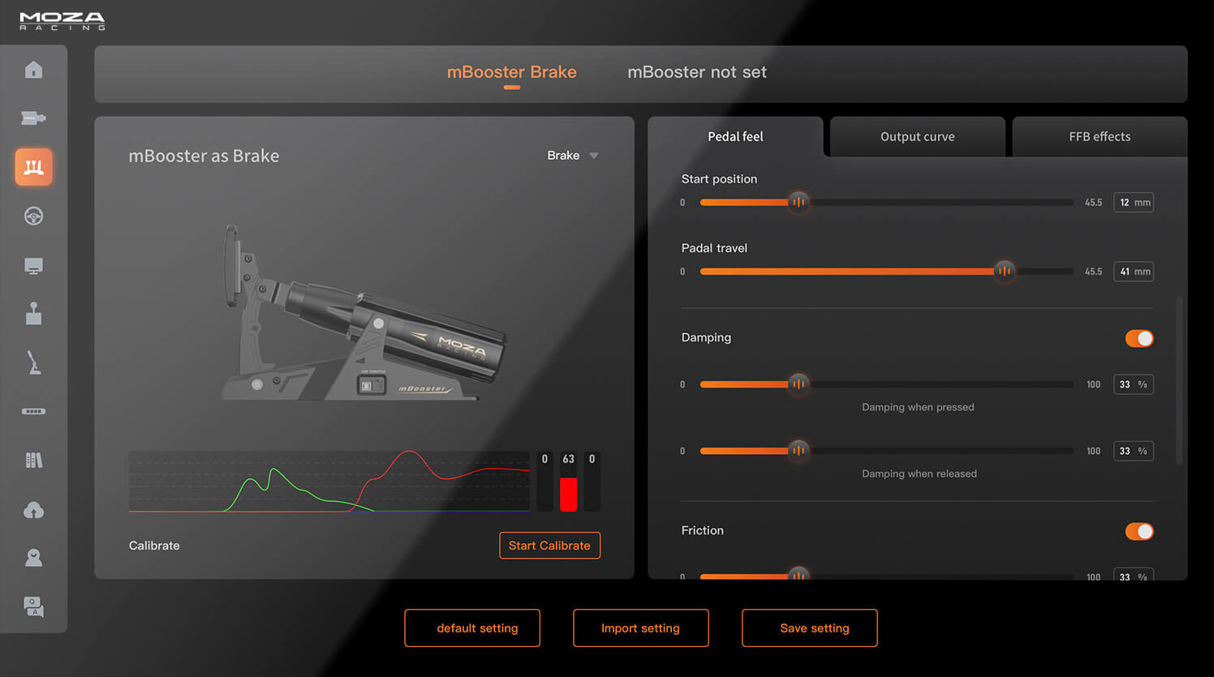Screen dimensions: 1214x677
Task: Switch to the mBooster not set tab
Action: click(x=697, y=72)
